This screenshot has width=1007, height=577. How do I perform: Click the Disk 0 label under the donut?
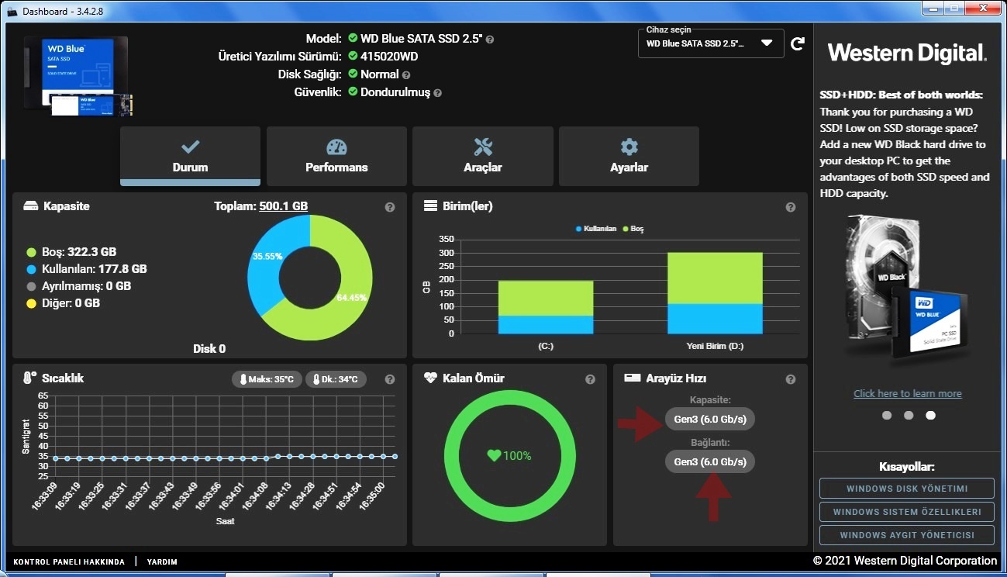tap(209, 349)
